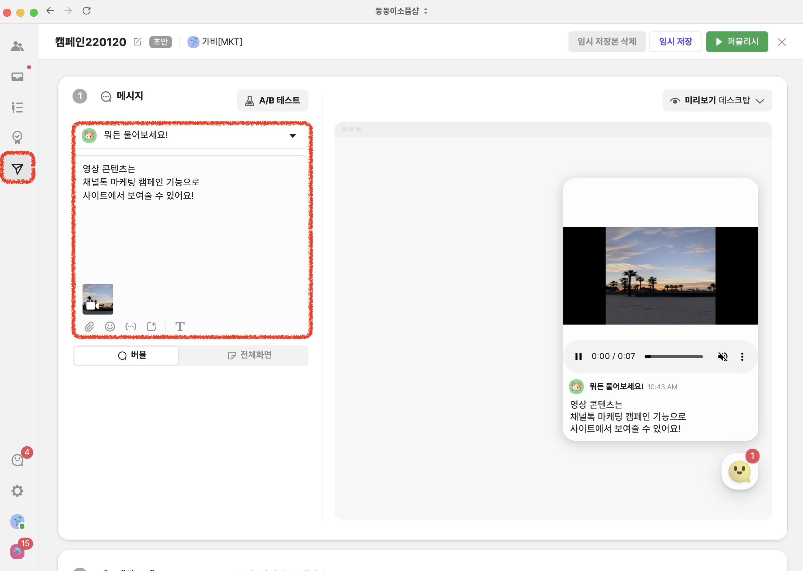This screenshot has height=571, width=803.
Task: Select the 전체화면 display type
Action: 250,356
